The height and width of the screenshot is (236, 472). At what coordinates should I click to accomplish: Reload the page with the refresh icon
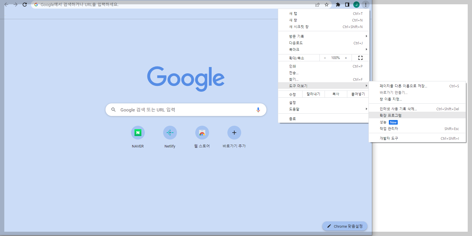point(25,5)
